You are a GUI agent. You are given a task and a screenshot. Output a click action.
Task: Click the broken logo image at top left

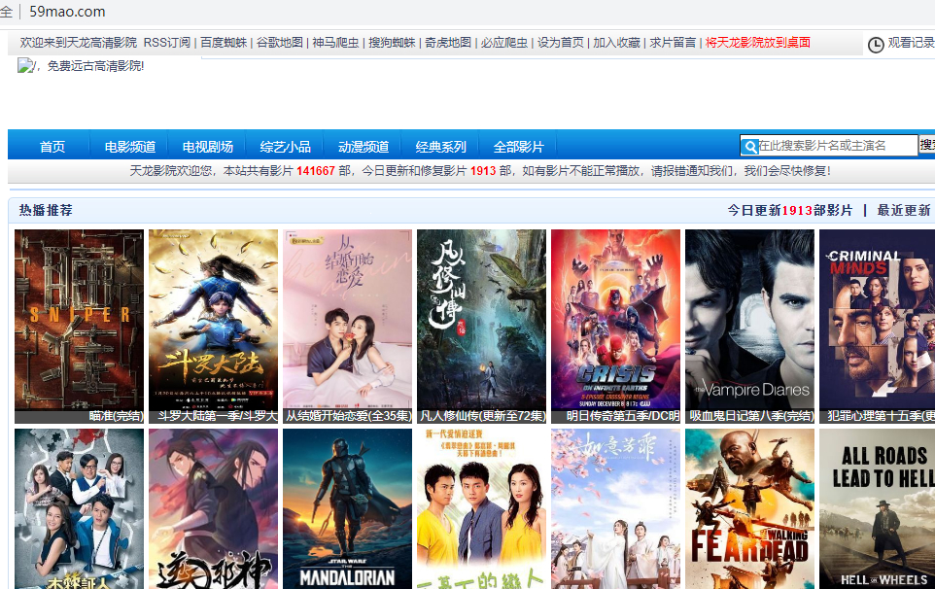pos(25,65)
